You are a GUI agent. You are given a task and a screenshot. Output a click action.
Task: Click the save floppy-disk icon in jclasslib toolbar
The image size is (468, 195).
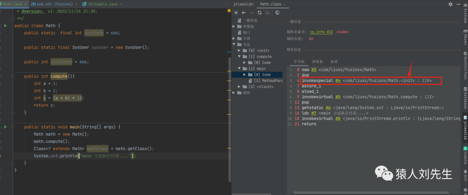[x=267, y=13]
